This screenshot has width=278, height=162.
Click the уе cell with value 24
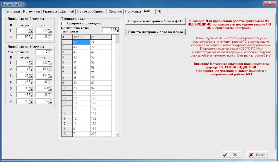point(101,42)
